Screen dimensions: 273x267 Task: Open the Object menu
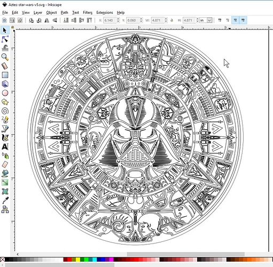click(x=51, y=12)
